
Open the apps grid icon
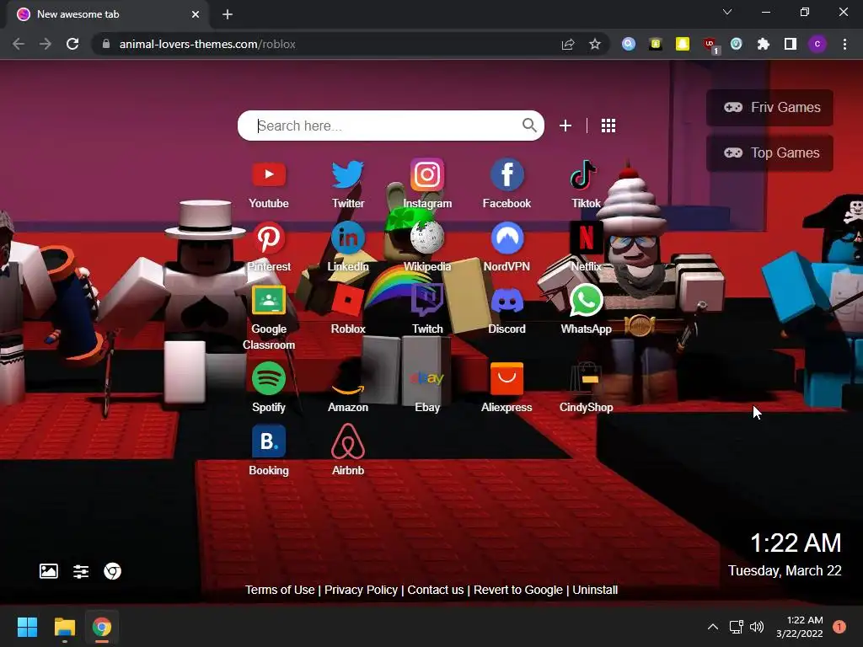pos(608,126)
